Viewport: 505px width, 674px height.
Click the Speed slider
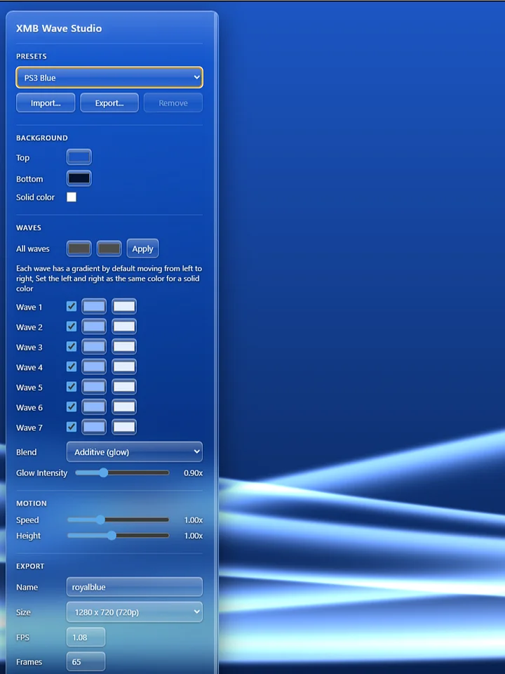118,520
